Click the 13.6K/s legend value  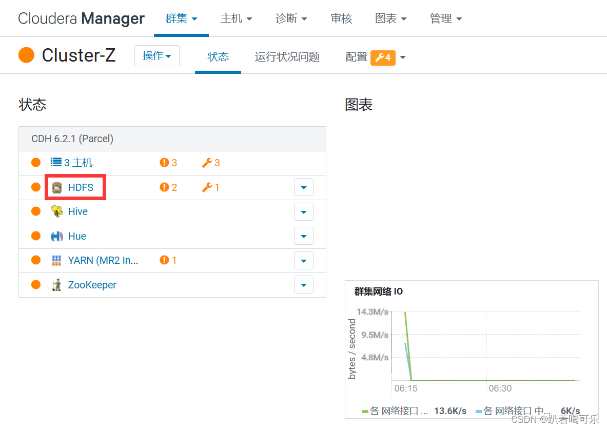(450, 411)
